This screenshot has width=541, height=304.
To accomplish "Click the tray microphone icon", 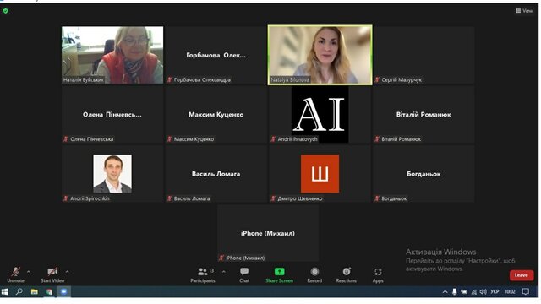I will tap(455, 292).
